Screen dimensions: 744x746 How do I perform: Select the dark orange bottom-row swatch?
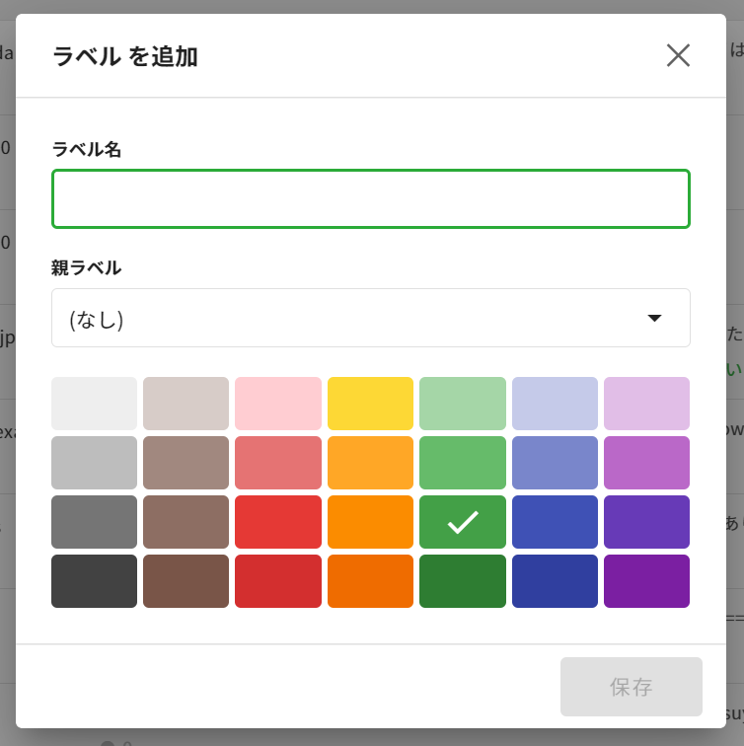tap(370, 581)
